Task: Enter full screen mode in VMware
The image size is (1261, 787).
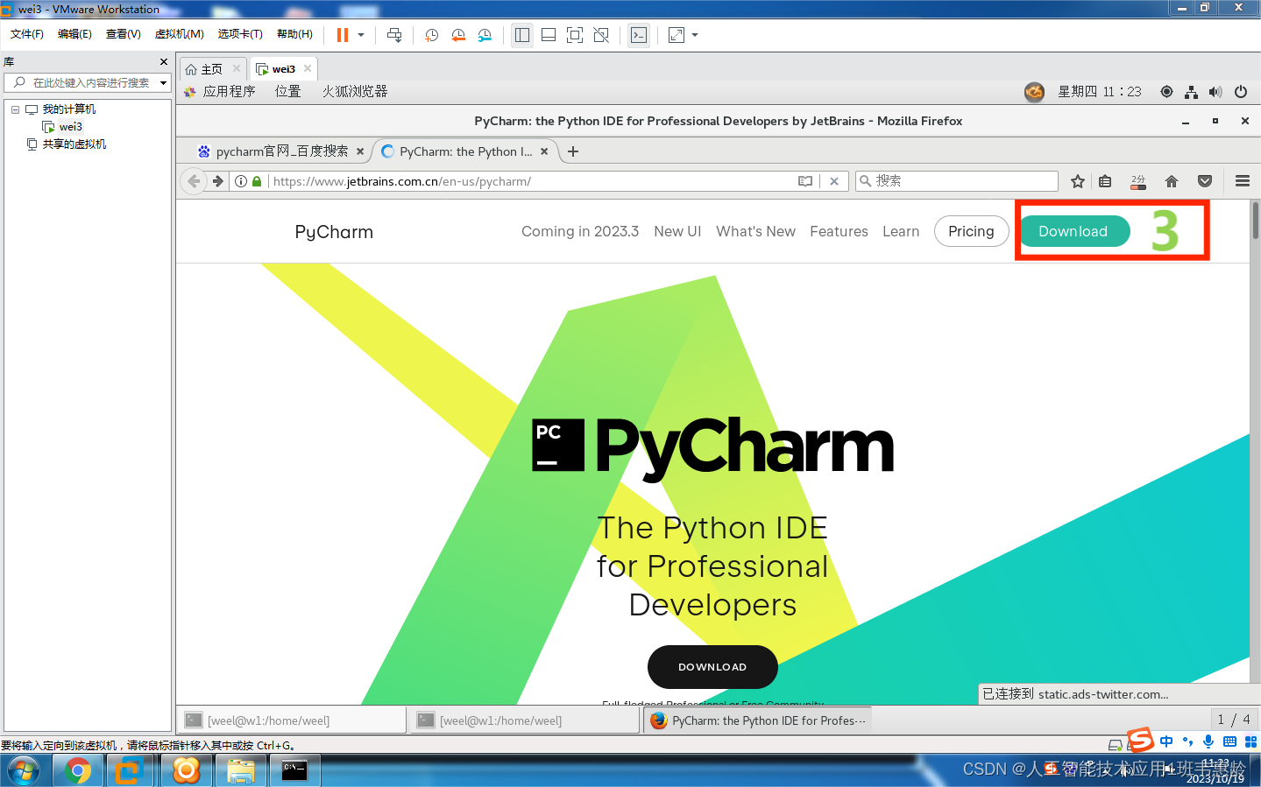Action: coord(575,35)
